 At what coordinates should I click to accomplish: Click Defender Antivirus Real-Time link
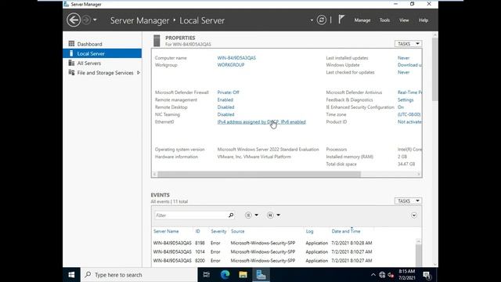point(409,92)
